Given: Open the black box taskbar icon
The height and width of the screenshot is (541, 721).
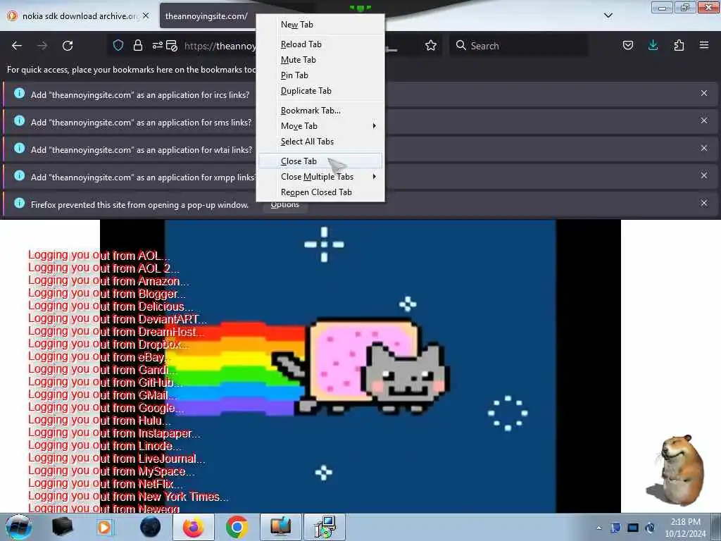Looking at the screenshot, I should pos(62,527).
